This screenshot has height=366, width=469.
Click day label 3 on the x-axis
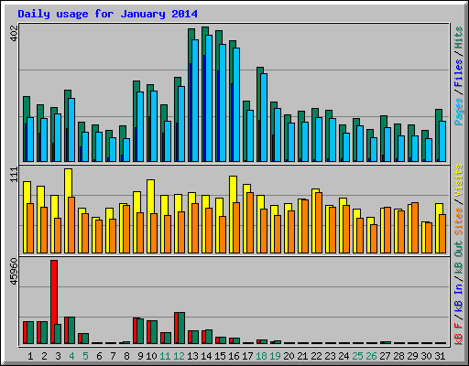[58, 356]
